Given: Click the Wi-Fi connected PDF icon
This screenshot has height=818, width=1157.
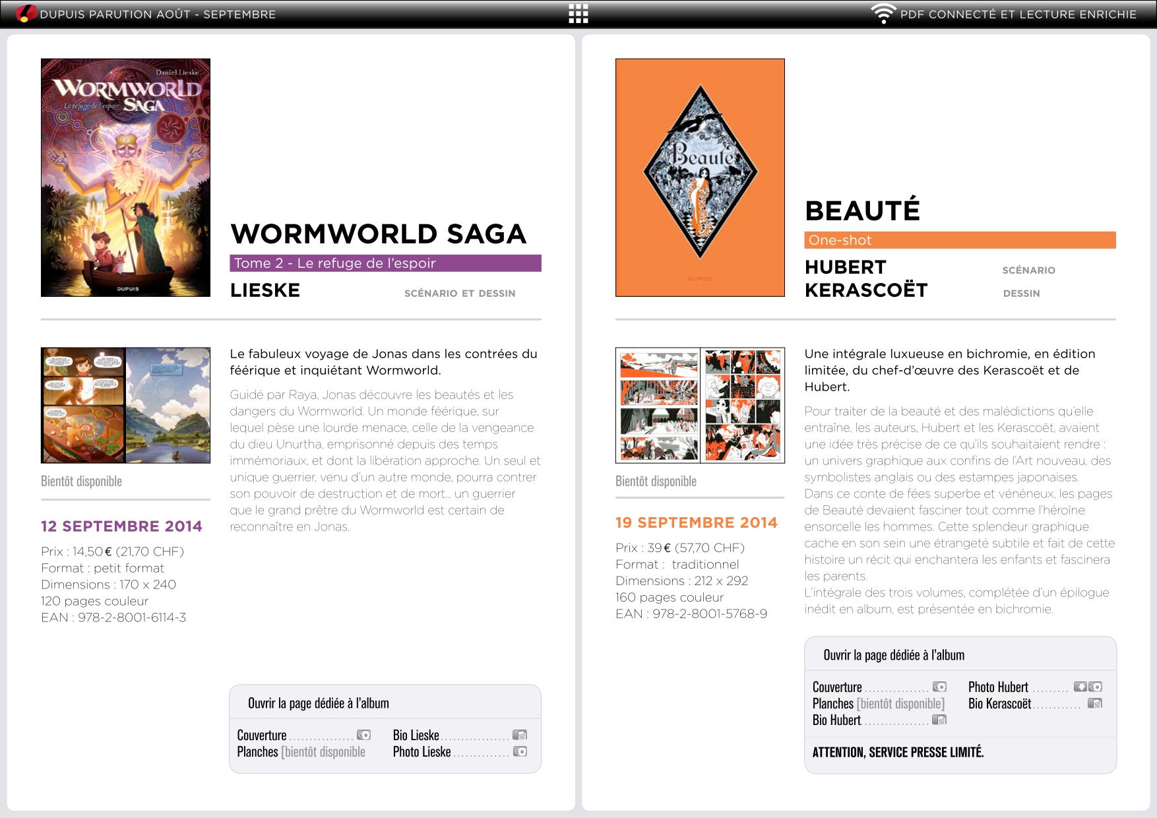Looking at the screenshot, I should tap(883, 14).
